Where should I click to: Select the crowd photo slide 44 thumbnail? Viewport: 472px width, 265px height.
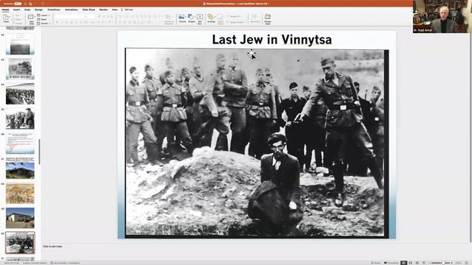[20, 93]
